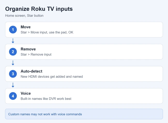
Task: Click the 'Remove' step title
Action: pyautogui.click(x=28, y=49)
